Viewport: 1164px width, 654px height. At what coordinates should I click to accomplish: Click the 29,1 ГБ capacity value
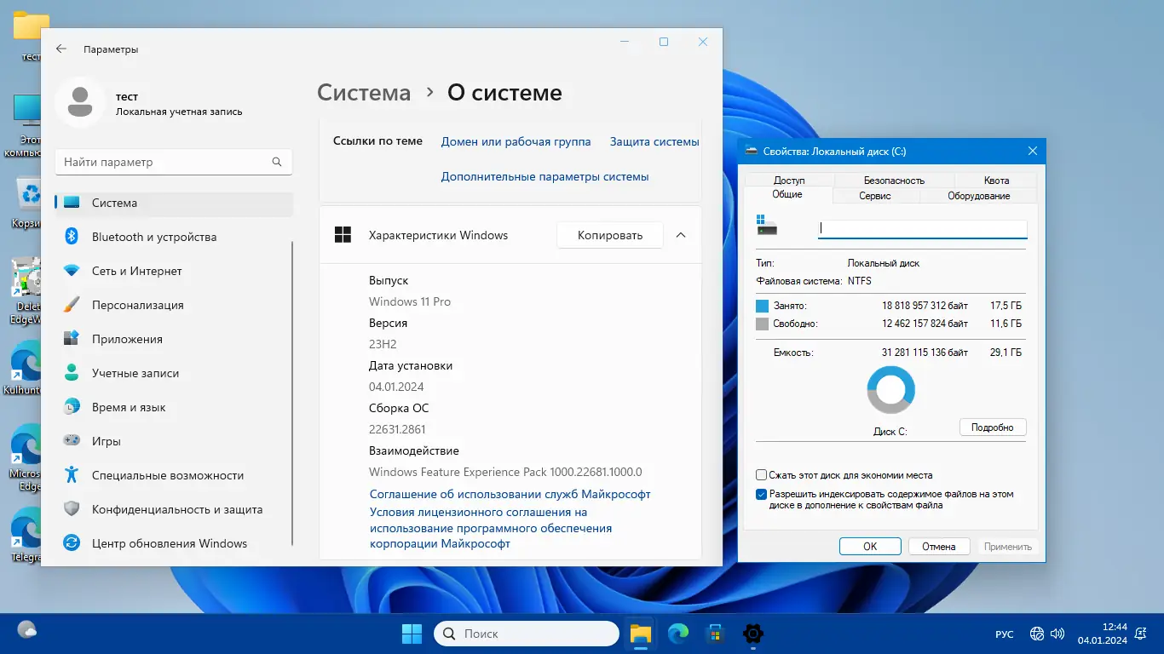[x=1006, y=353]
